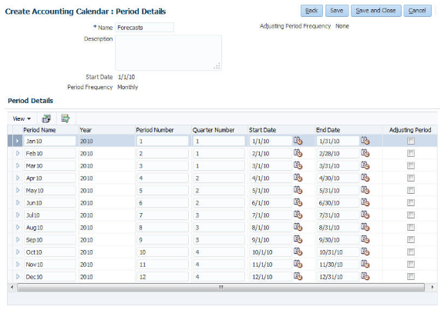Click the Back button

click(311, 11)
